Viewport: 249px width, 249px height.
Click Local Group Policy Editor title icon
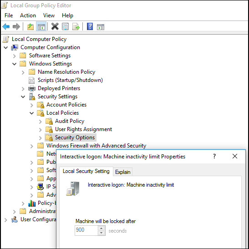point(4,5)
